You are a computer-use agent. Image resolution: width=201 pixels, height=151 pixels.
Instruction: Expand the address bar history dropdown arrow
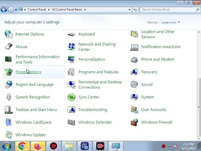tap(129, 10)
